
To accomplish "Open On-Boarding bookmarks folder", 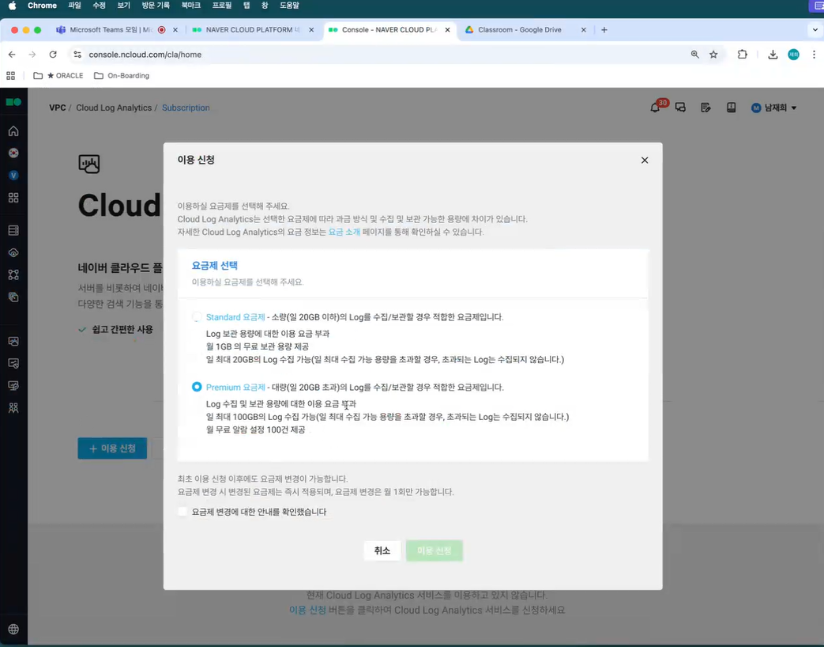I will coord(122,76).
